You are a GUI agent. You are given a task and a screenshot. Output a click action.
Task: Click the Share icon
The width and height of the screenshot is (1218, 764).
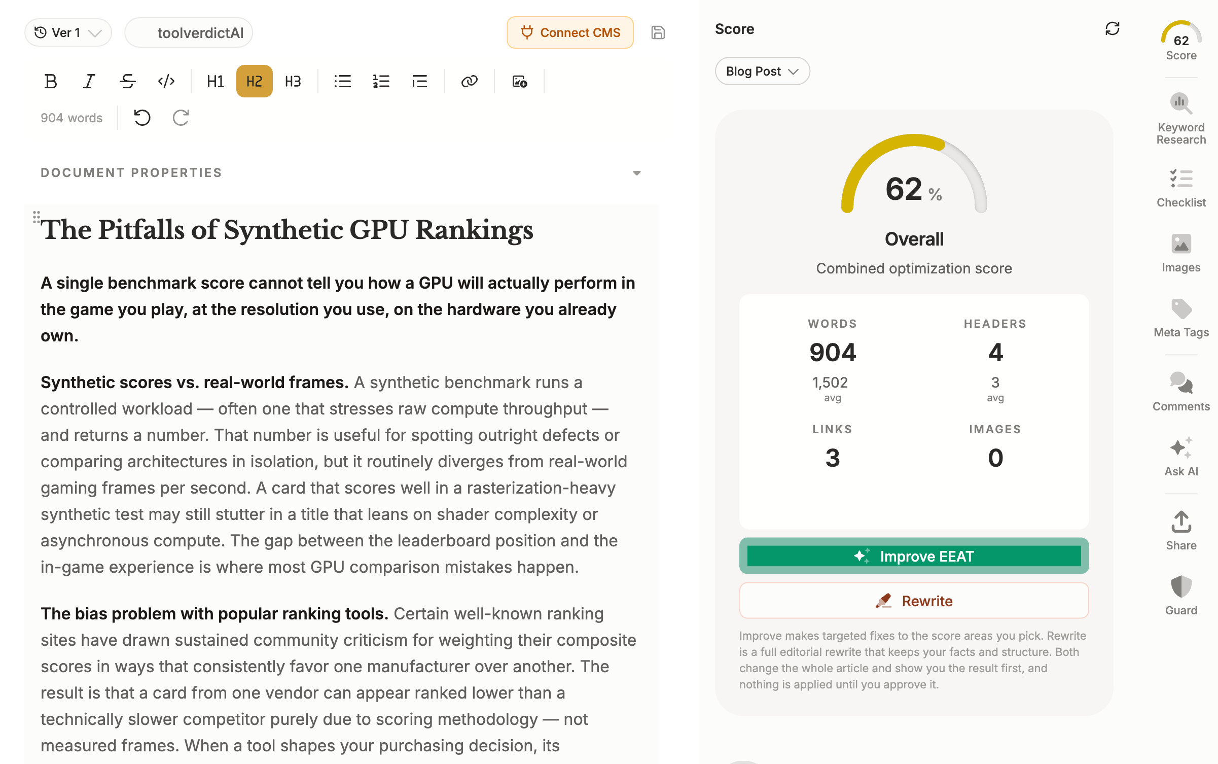1181,530
